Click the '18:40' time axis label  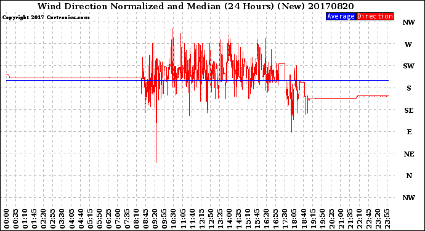[304, 219]
